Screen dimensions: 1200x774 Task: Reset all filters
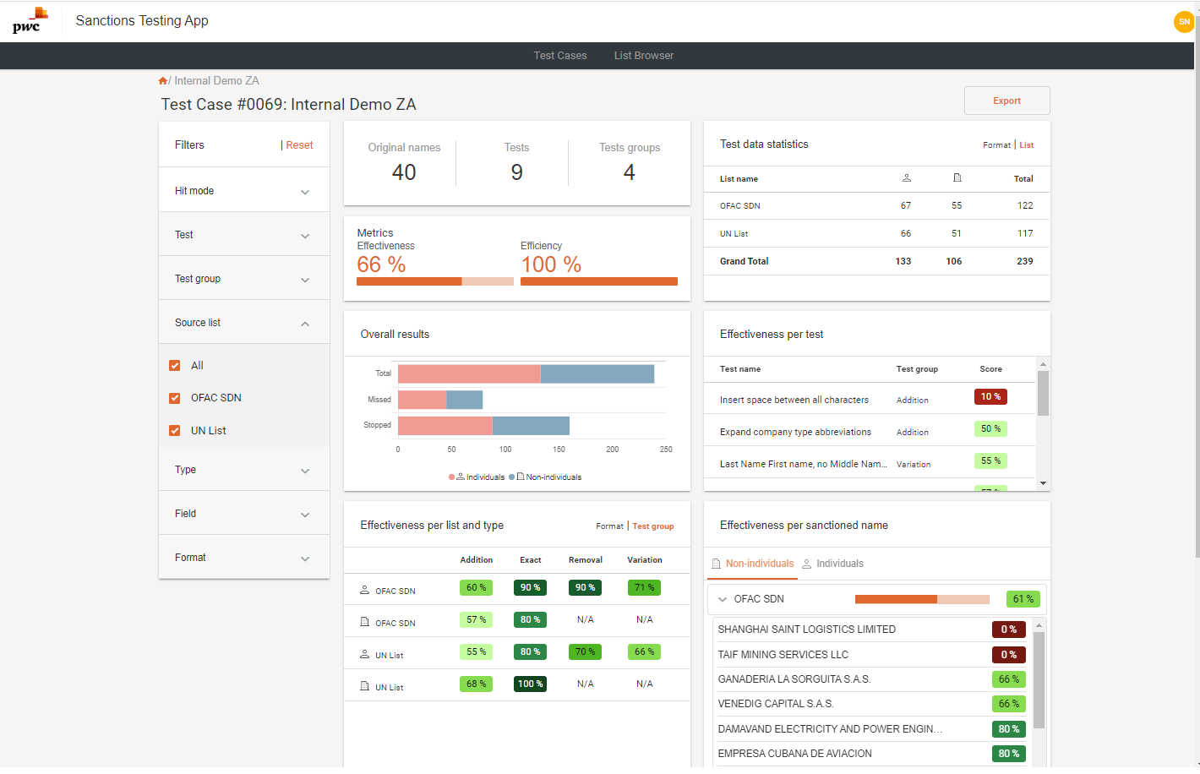tap(299, 145)
